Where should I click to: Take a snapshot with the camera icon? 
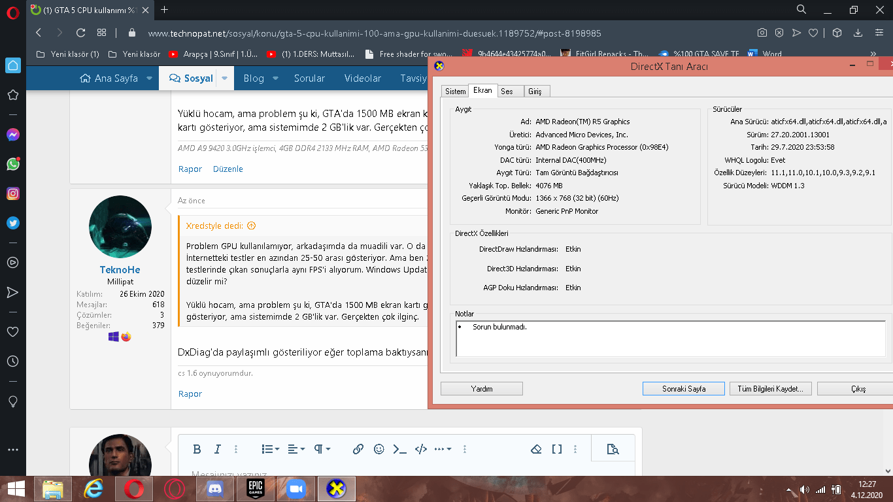(762, 33)
